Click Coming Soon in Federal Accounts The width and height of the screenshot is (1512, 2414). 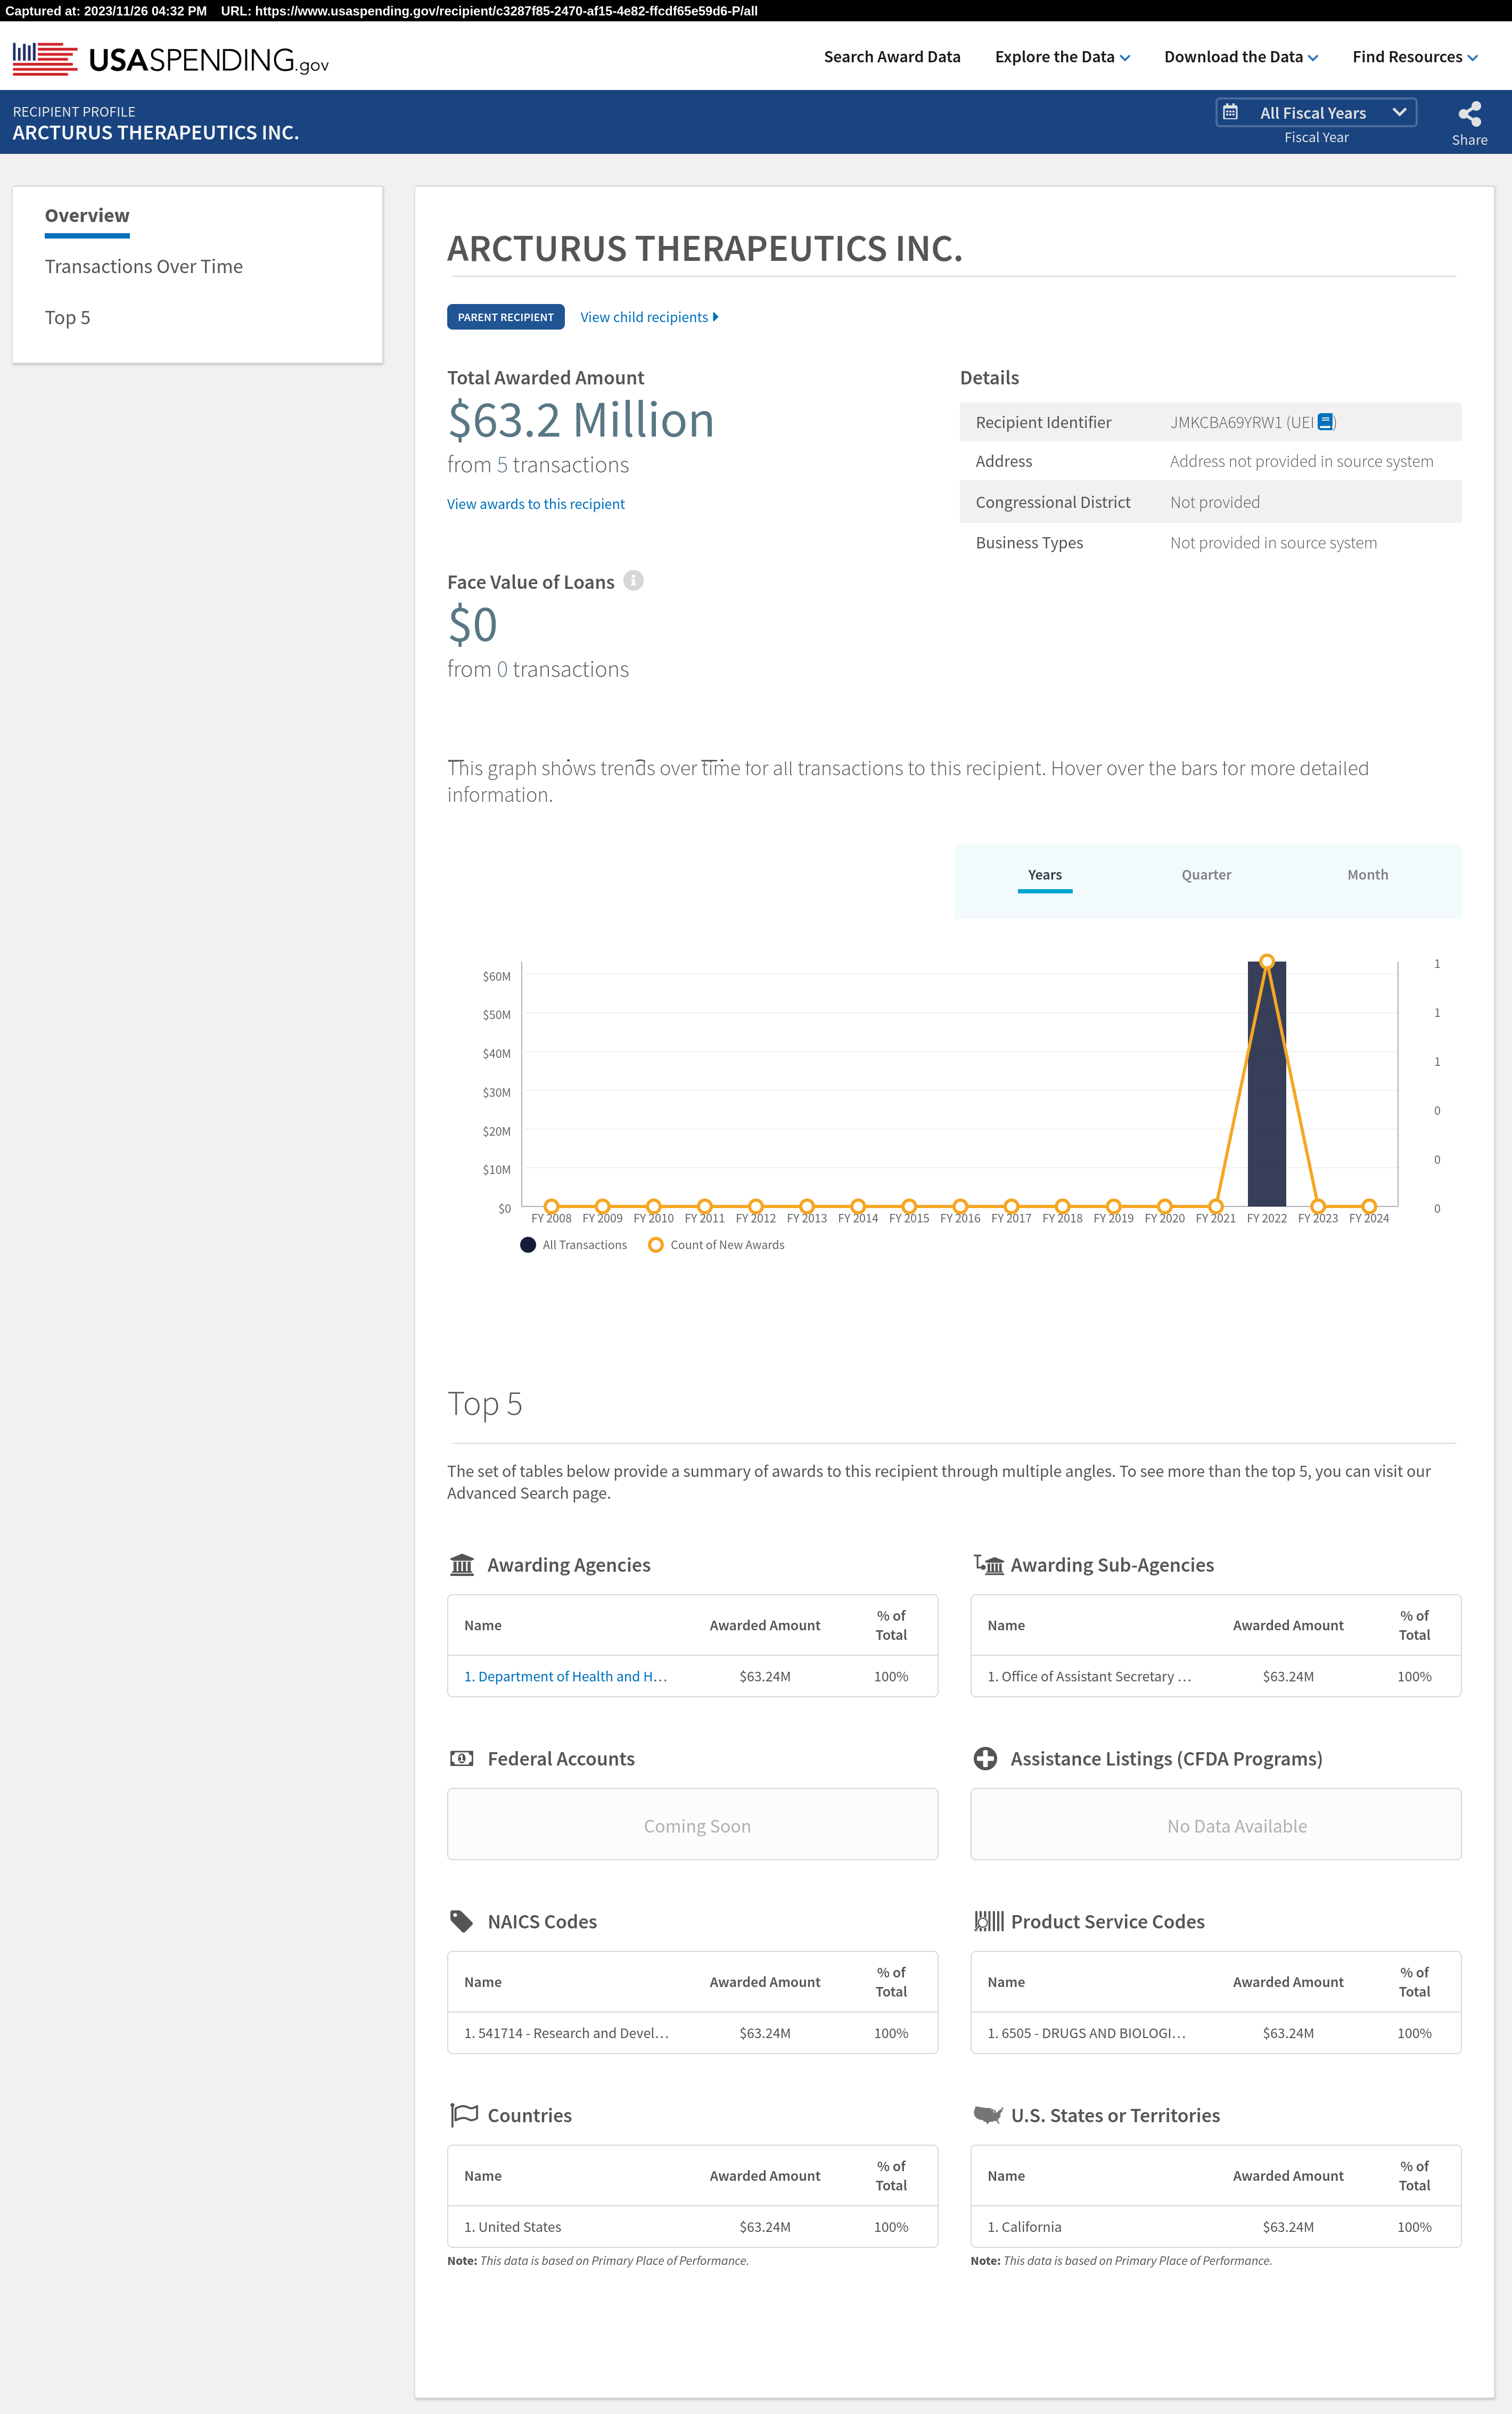tap(697, 1826)
